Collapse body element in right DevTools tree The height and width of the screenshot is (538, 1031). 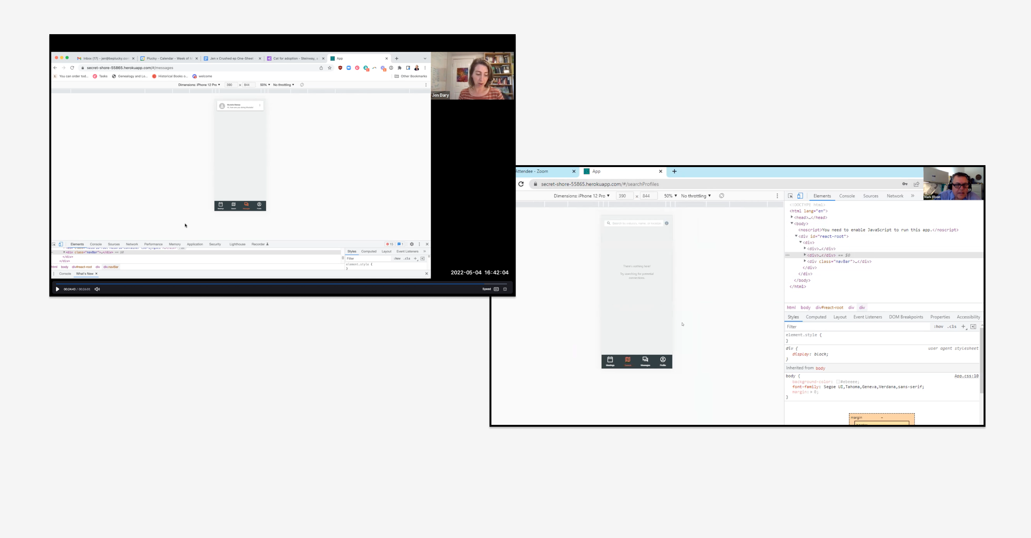click(792, 224)
